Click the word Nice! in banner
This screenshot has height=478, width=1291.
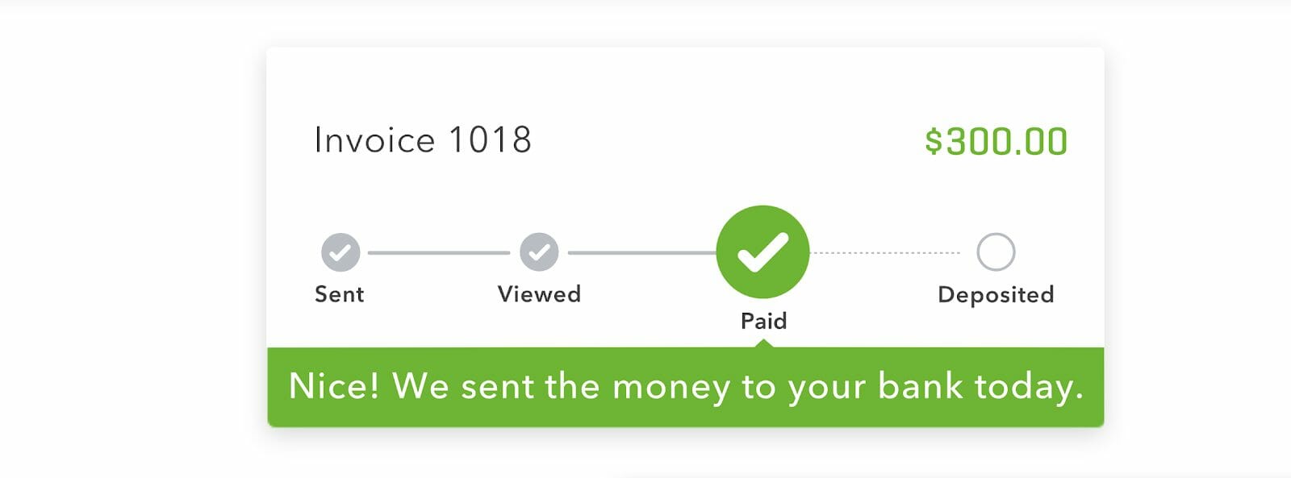coord(334,386)
